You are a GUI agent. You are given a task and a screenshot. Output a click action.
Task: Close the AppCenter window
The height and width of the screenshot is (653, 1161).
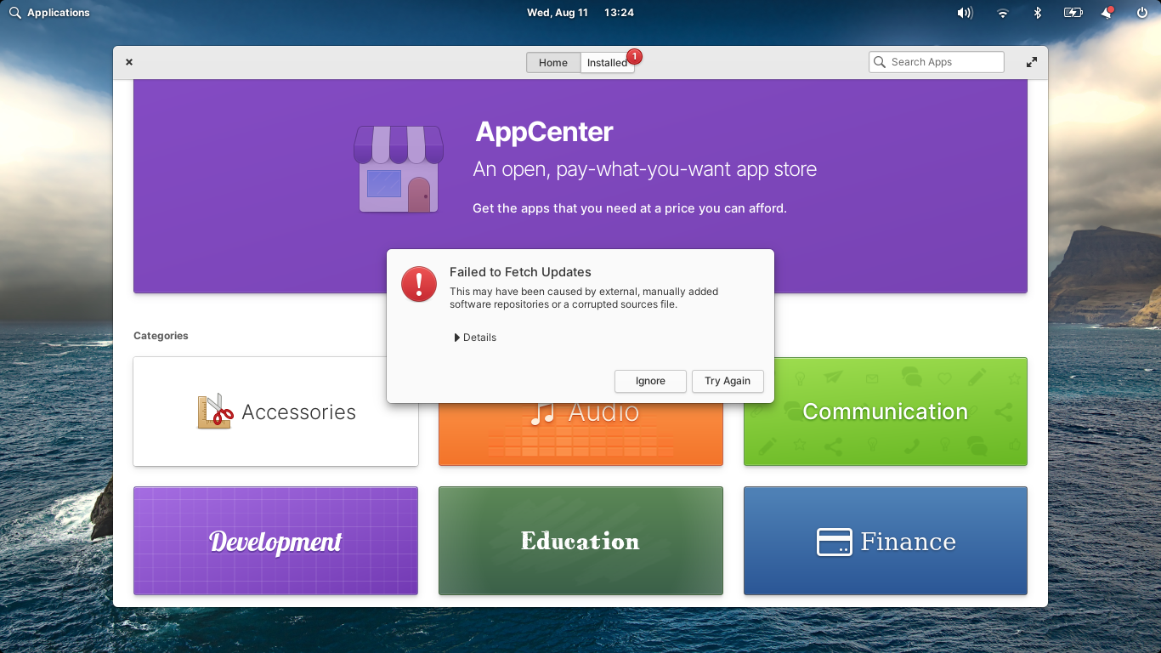(x=129, y=62)
